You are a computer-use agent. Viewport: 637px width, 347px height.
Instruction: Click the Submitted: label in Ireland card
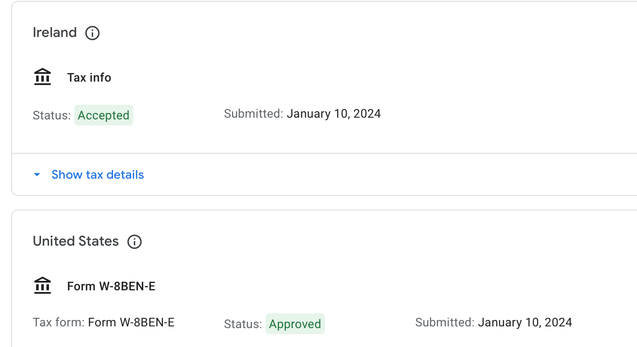pos(254,114)
